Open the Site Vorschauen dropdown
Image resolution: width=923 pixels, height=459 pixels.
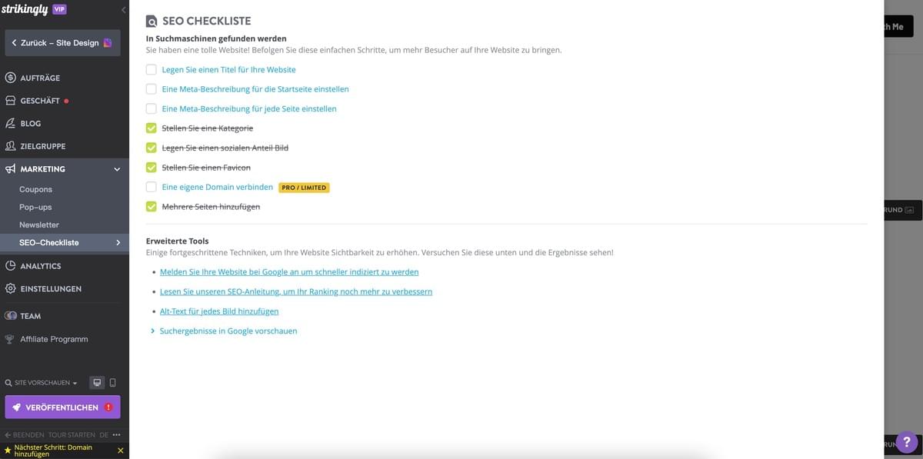point(42,381)
